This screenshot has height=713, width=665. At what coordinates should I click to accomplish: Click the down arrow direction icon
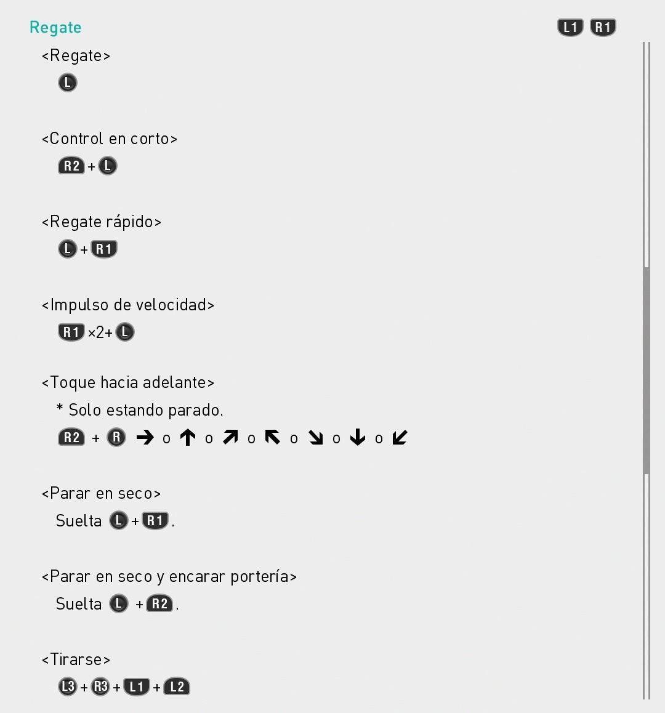[358, 438]
